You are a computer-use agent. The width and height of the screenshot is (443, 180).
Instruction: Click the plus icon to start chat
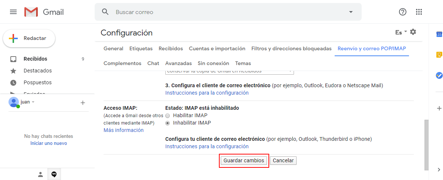point(83,103)
